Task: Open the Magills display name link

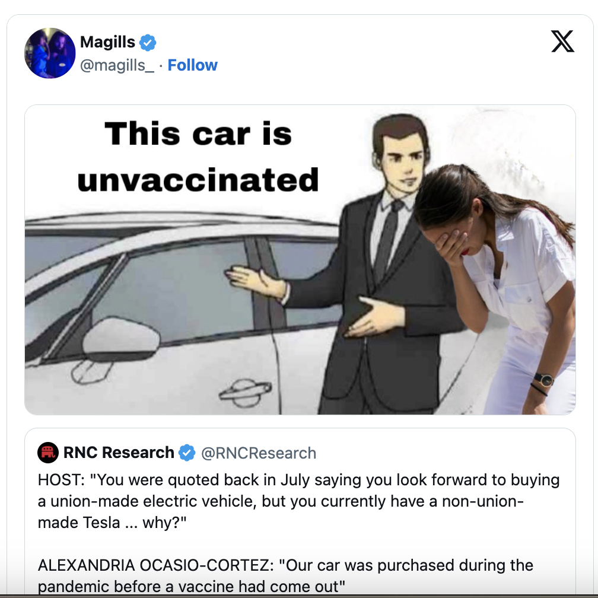Action: pyautogui.click(x=107, y=42)
